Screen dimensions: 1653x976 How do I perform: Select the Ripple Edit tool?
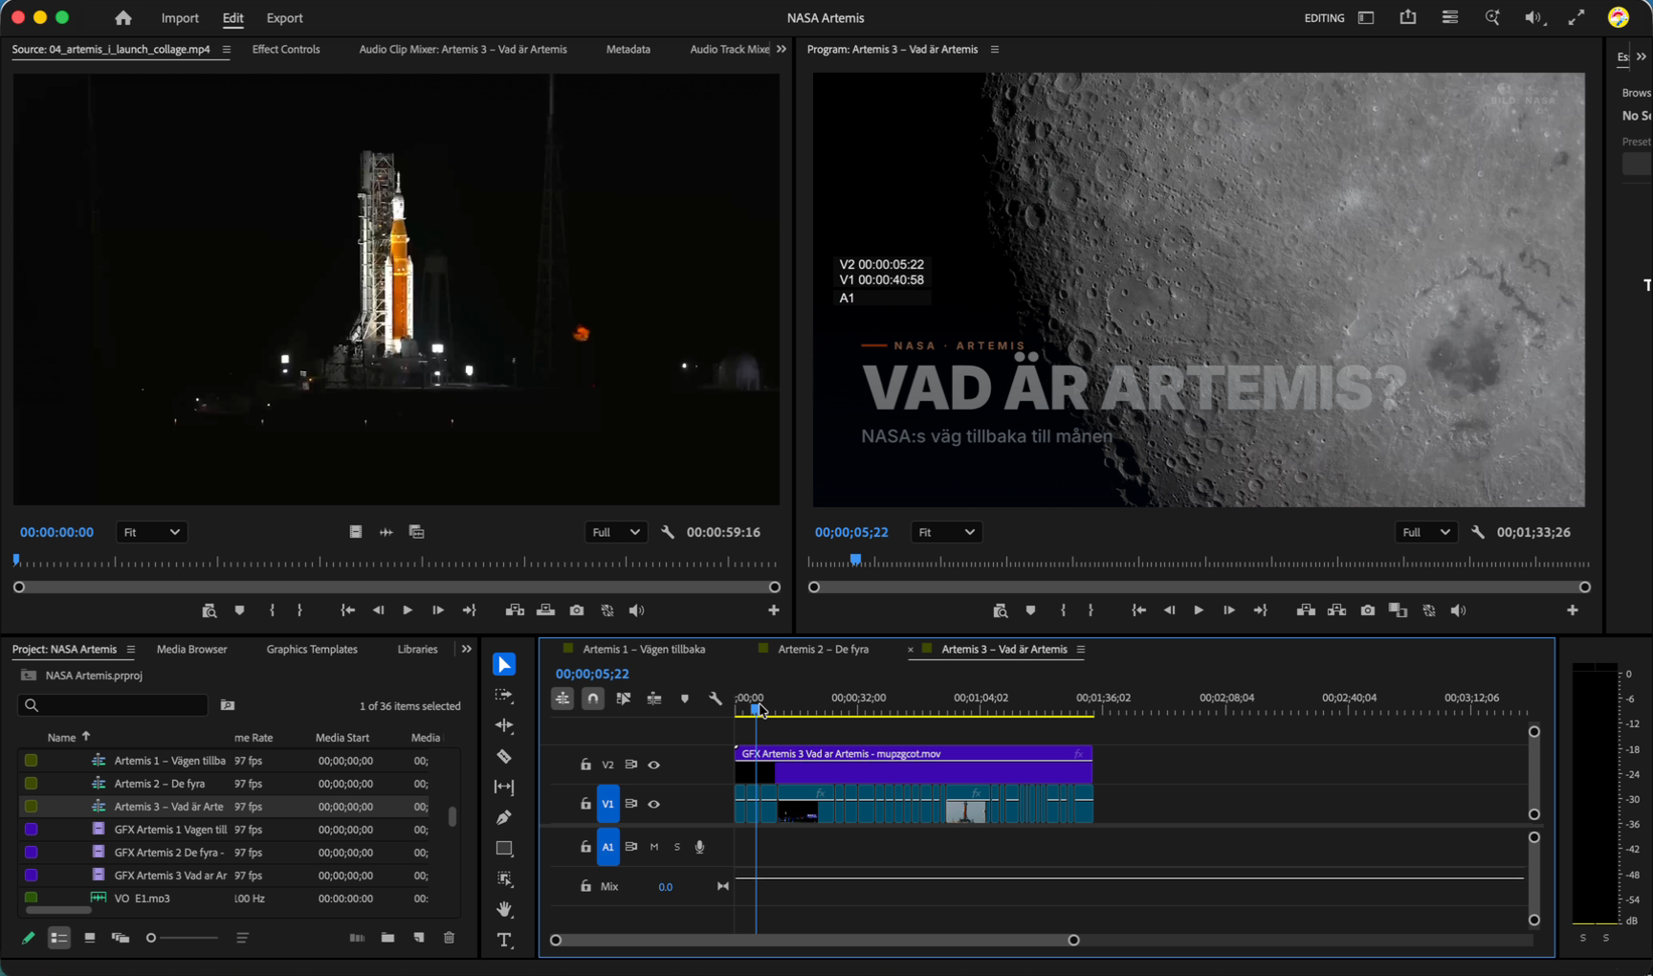pos(504,725)
